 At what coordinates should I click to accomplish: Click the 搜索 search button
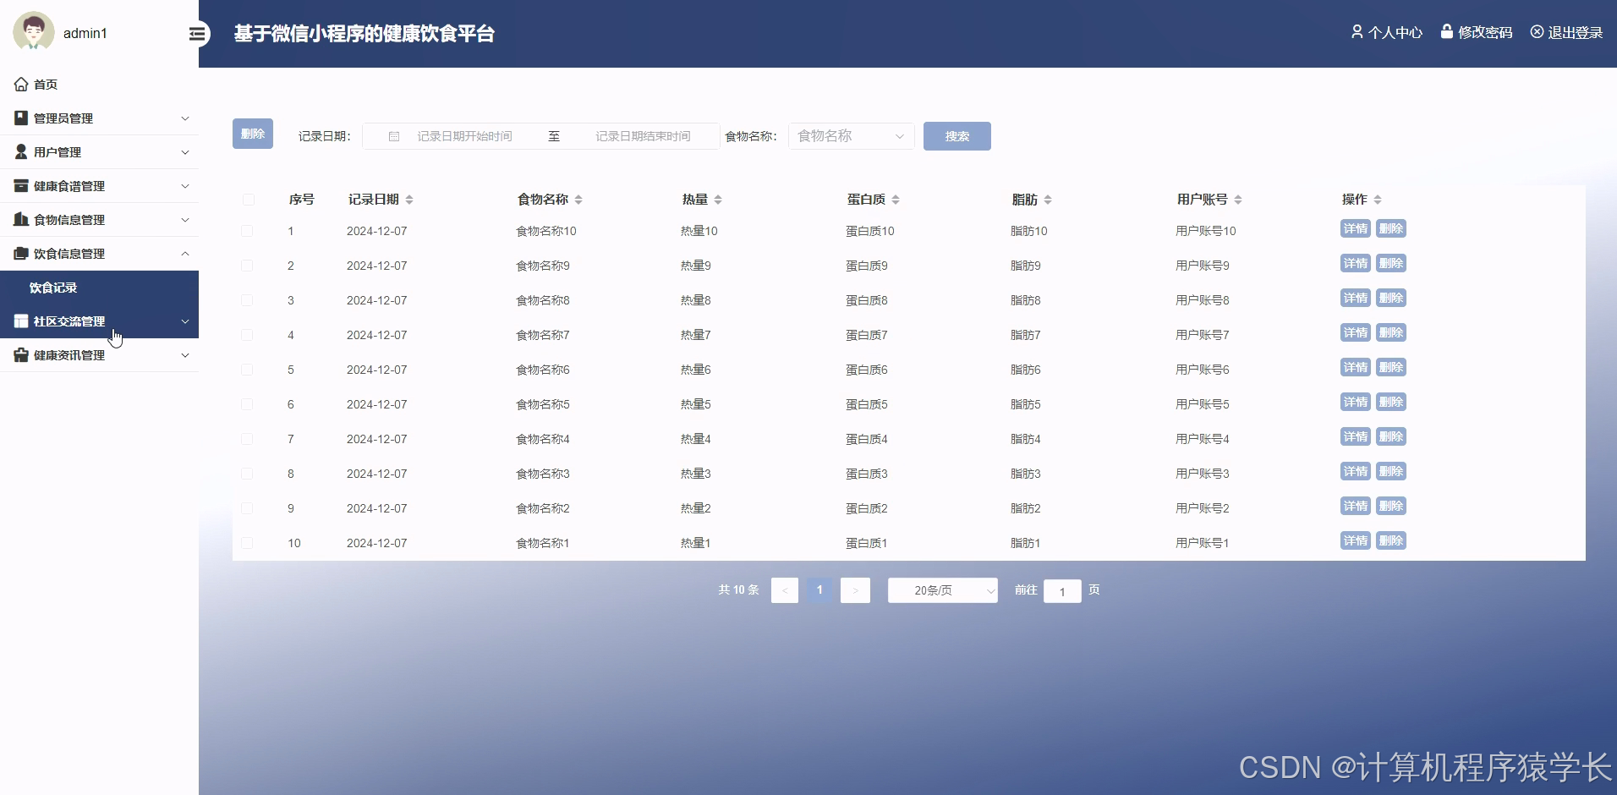(x=956, y=135)
